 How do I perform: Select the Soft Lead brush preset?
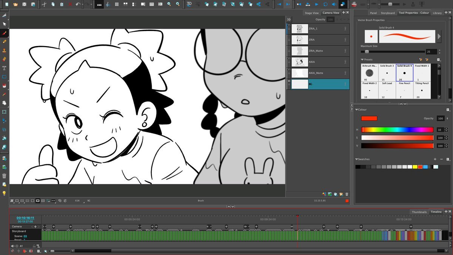(x=386, y=90)
